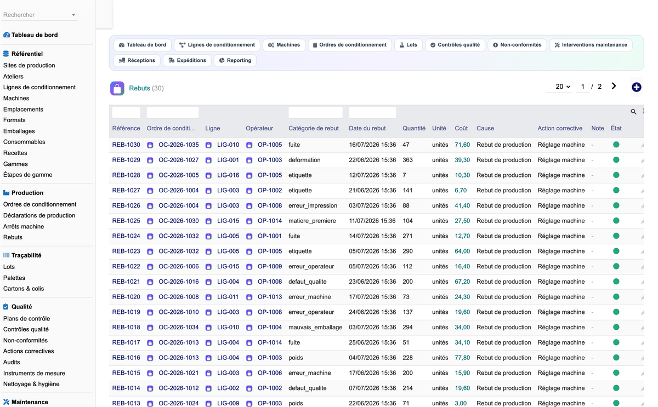658x407 pixels.
Task: Open Interventions maintenance toolbar tab
Action: pyautogui.click(x=591, y=45)
